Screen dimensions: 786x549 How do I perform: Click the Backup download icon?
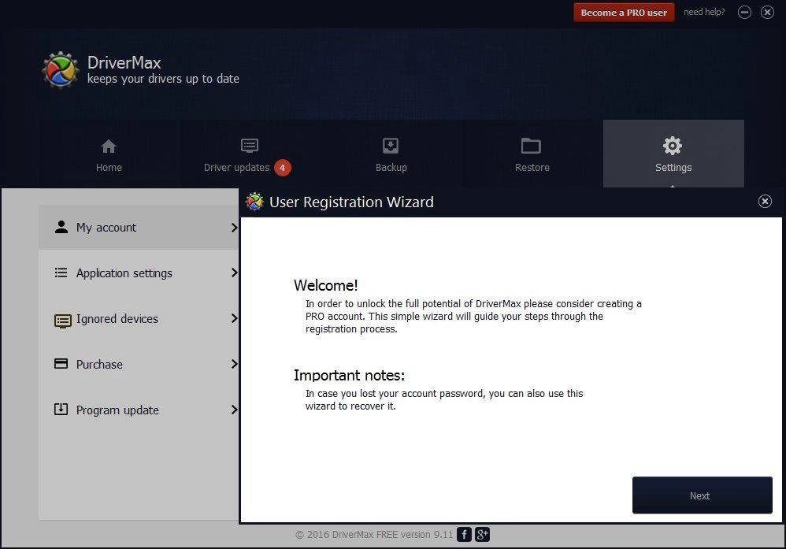pos(391,146)
